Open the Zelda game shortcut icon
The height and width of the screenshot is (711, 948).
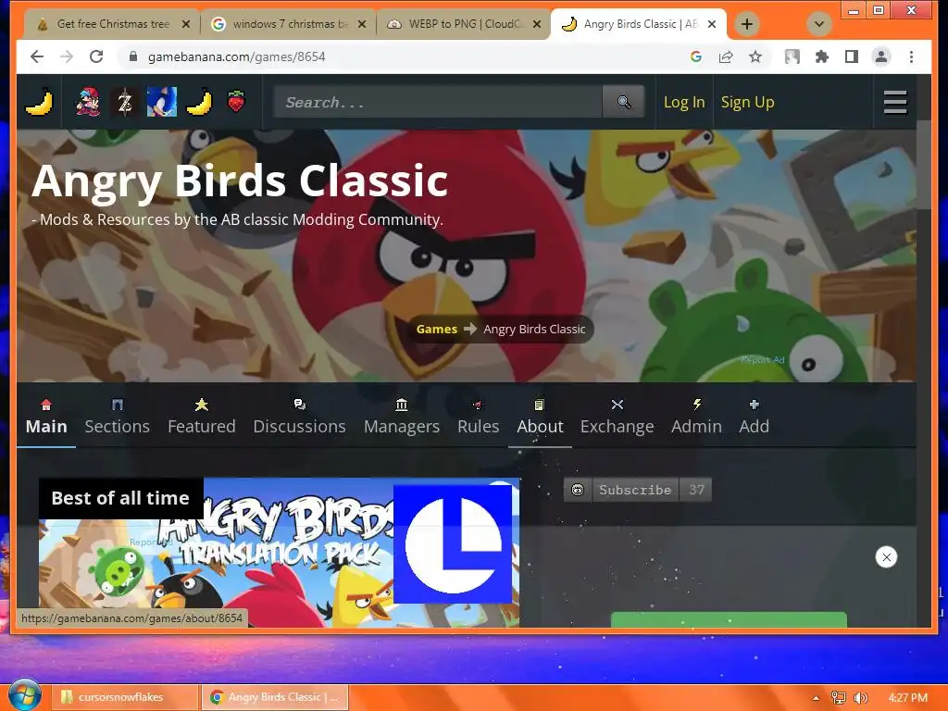pos(125,102)
